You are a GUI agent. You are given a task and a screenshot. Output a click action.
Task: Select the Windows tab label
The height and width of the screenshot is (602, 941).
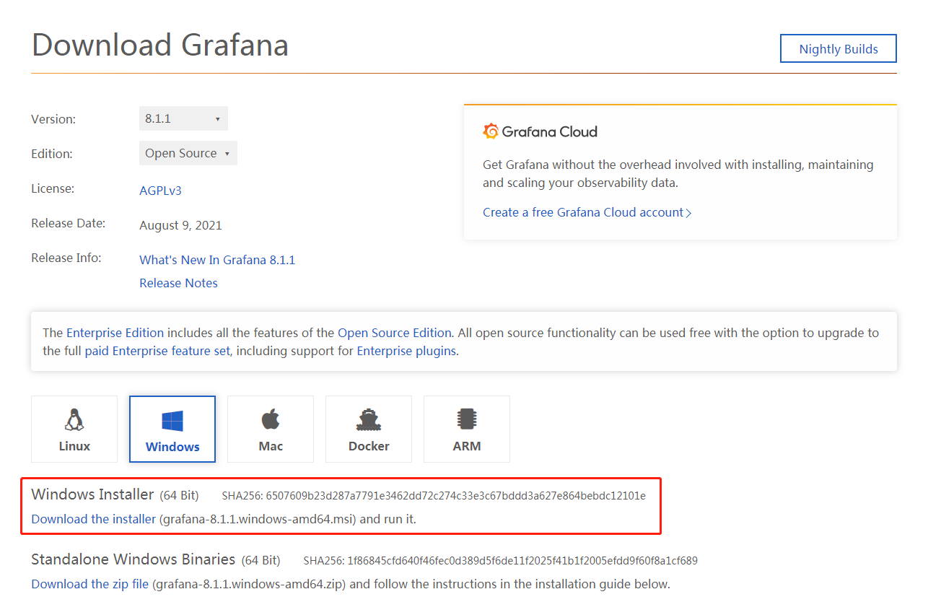pyautogui.click(x=172, y=447)
